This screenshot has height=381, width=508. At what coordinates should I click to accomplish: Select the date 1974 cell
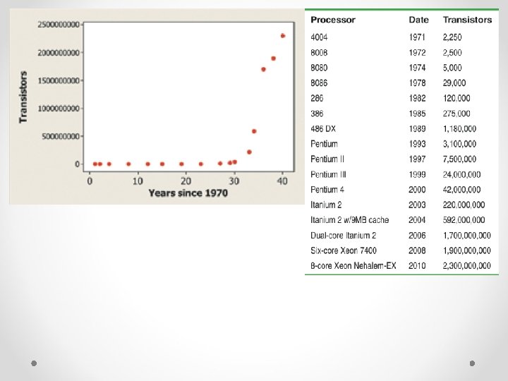(417, 68)
